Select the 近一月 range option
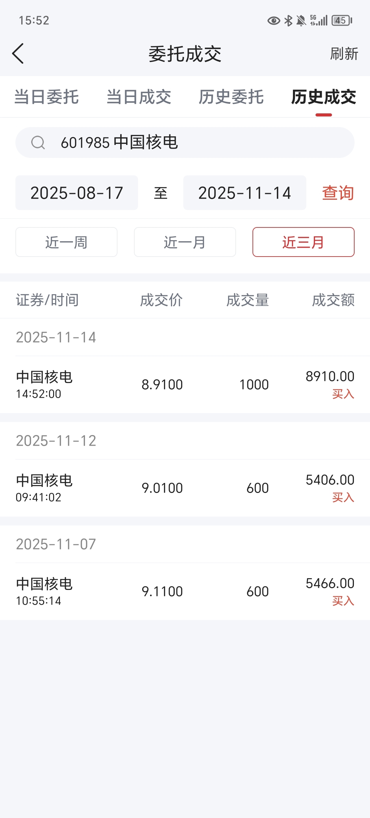The image size is (370, 818). pyautogui.click(x=185, y=242)
